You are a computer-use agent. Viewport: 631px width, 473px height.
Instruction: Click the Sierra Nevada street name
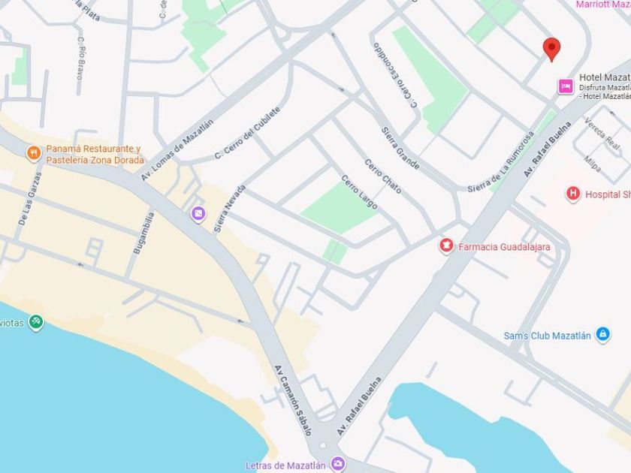tap(229, 209)
